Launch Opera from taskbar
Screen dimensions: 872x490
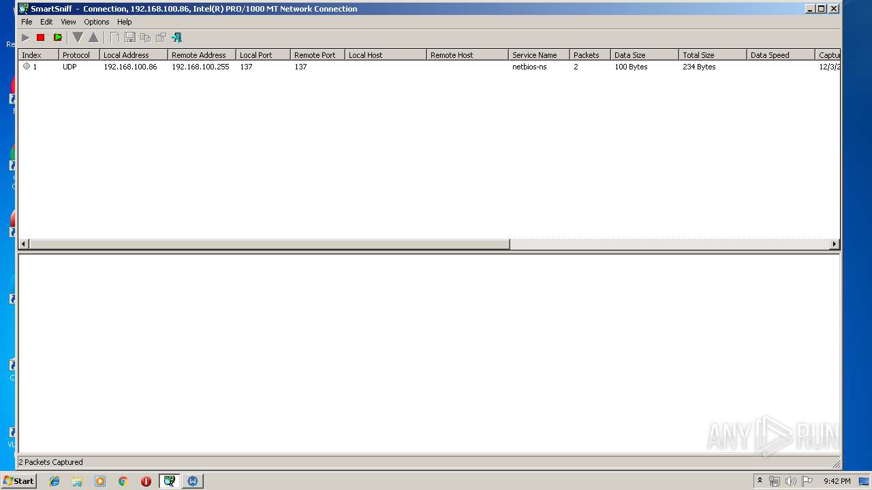[x=146, y=481]
